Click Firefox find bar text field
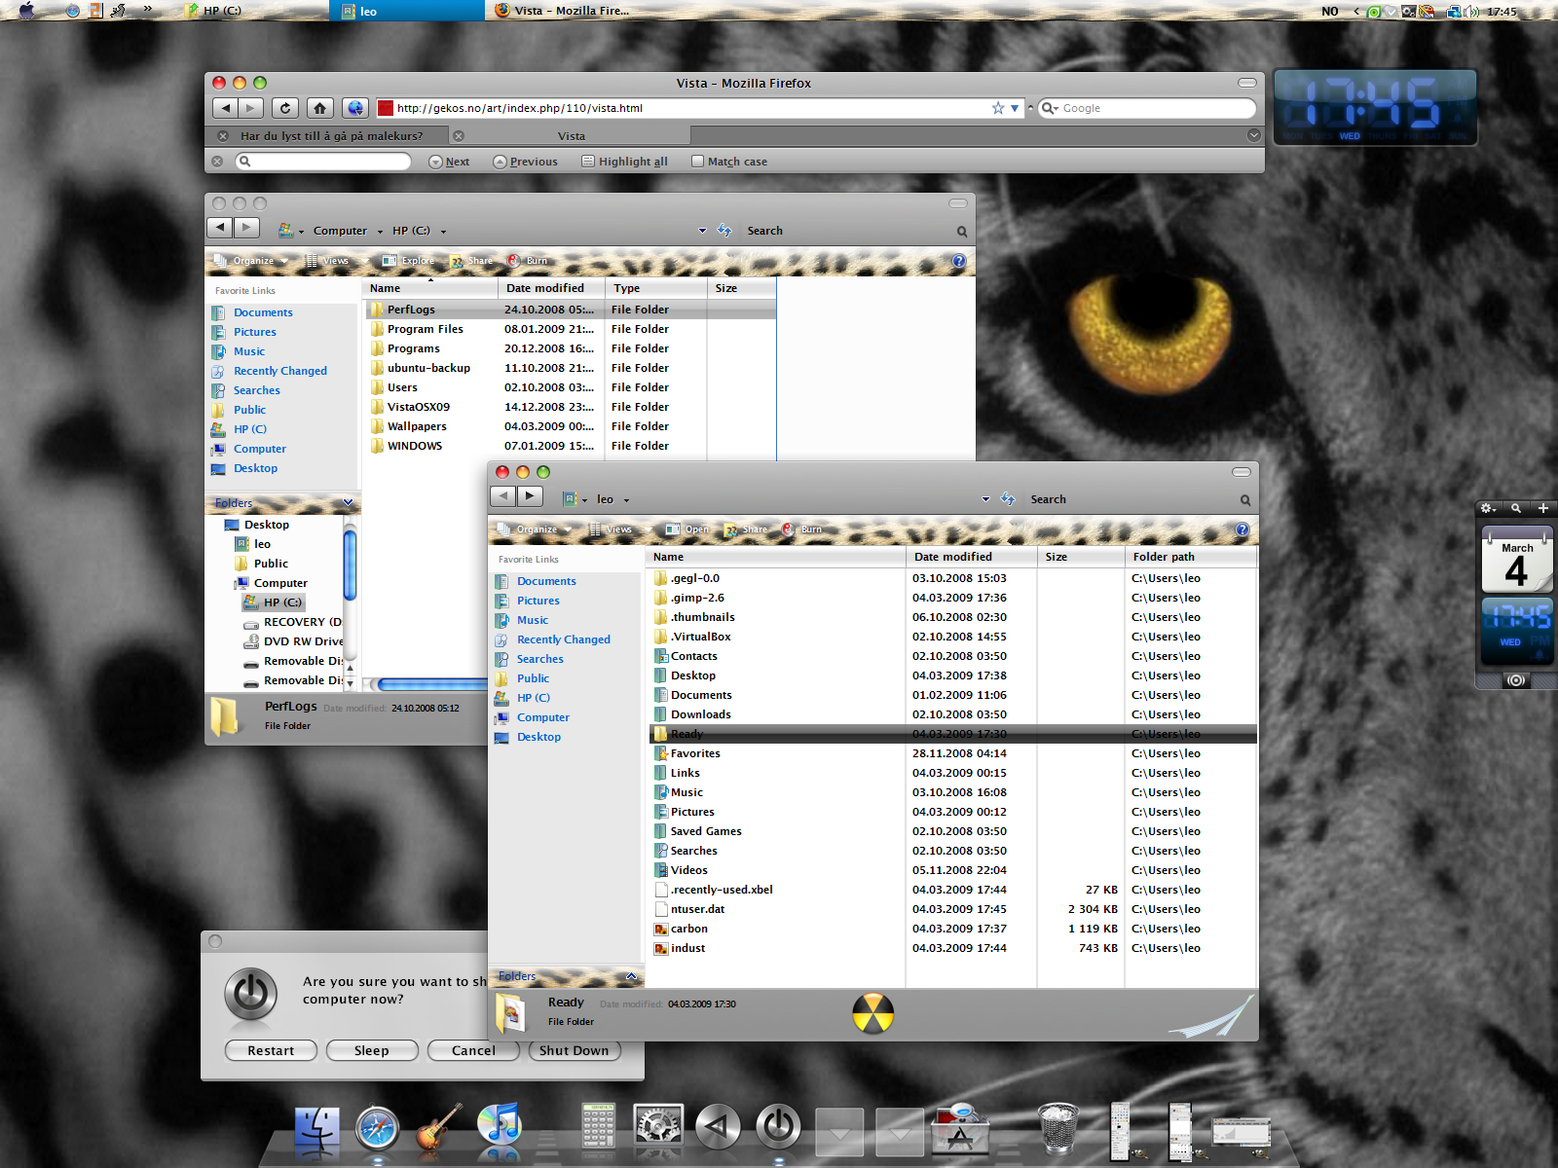Viewport: 1558px width, 1168px height. coord(323,162)
